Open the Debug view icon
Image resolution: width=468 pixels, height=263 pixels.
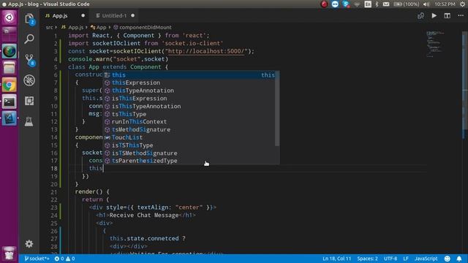coord(29,80)
